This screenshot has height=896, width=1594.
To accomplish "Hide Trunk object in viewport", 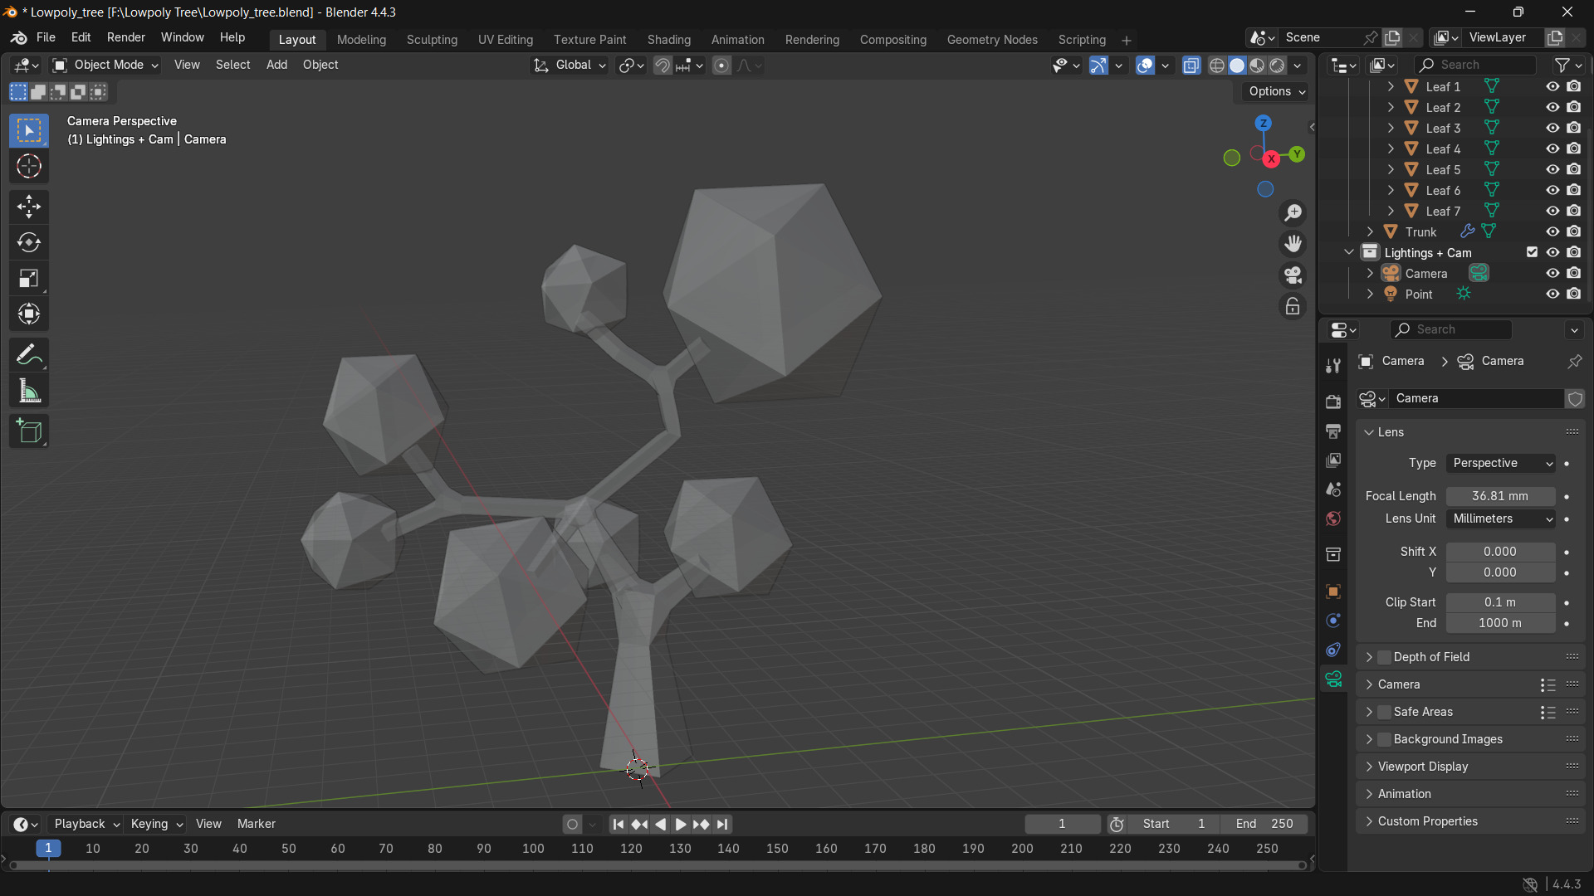I will (1552, 231).
